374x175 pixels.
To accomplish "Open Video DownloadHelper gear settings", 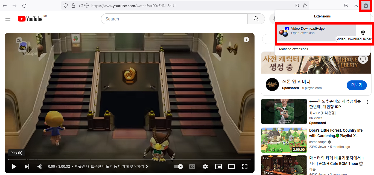I will point(363,33).
